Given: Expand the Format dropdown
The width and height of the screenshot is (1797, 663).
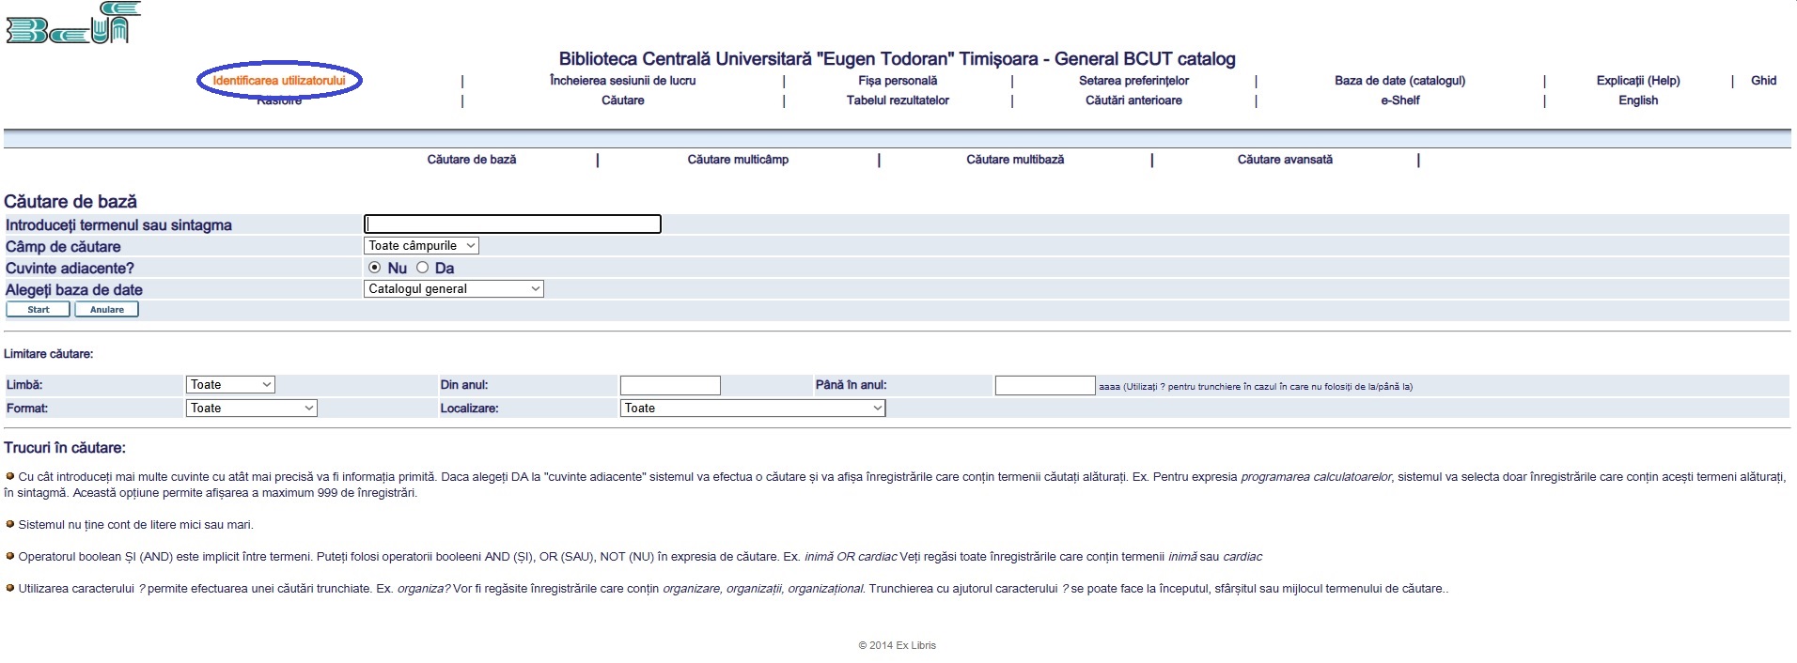Looking at the screenshot, I should tap(251, 409).
